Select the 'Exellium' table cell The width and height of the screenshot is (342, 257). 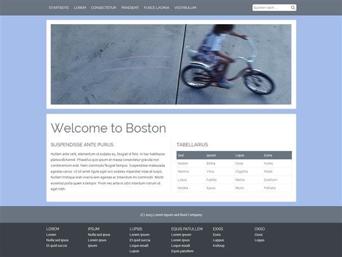[270, 180]
